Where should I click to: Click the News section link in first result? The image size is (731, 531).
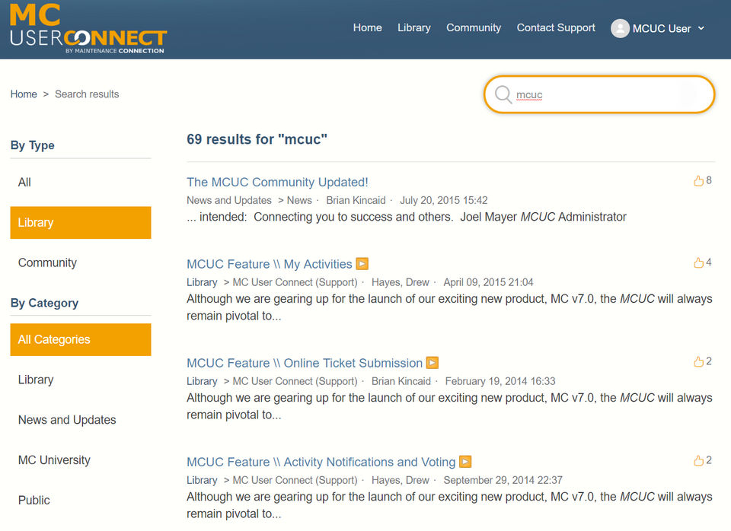[299, 200]
